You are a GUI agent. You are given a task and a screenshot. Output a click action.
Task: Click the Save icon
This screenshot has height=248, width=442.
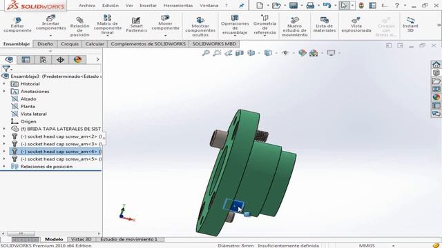(294, 6)
